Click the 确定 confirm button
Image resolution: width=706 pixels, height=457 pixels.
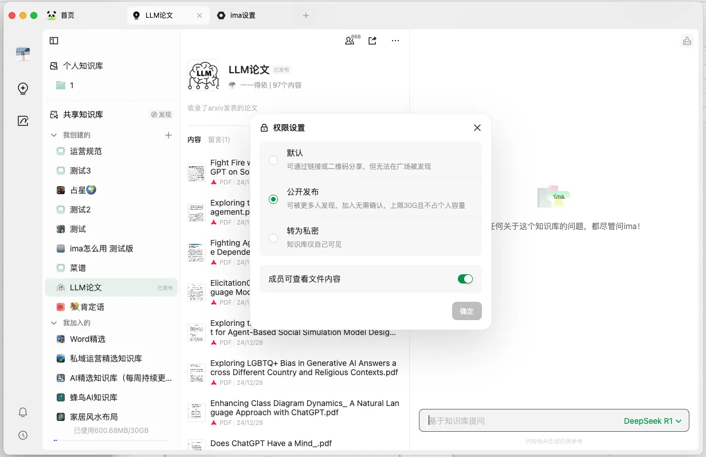pyautogui.click(x=466, y=311)
